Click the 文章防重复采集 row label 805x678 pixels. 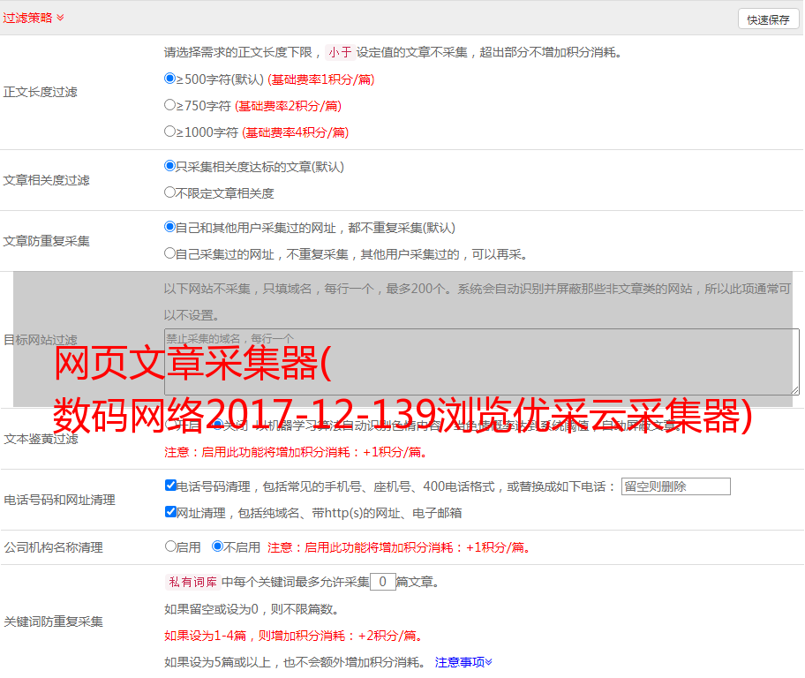pyautogui.click(x=46, y=241)
